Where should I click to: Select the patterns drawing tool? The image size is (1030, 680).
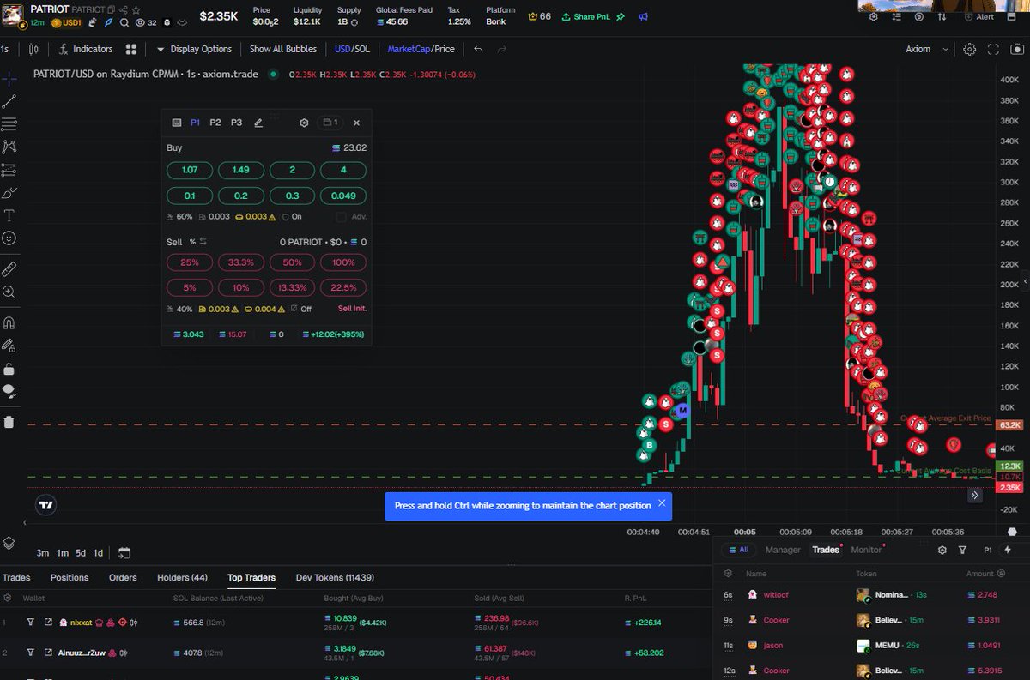click(9, 147)
